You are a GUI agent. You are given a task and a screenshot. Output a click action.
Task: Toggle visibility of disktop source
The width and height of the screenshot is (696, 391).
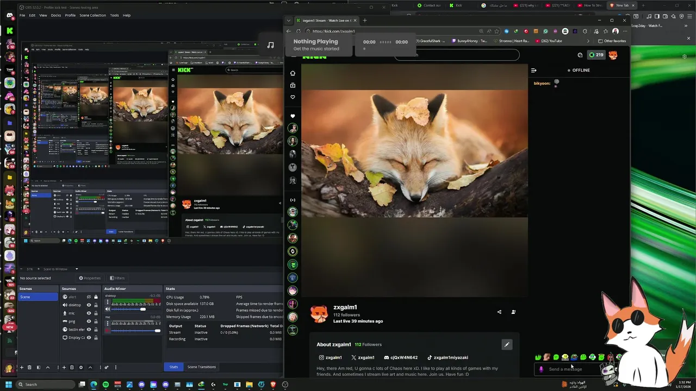pyautogui.click(x=89, y=305)
